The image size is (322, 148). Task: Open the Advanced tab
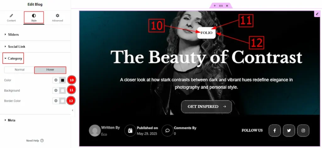[57, 18]
